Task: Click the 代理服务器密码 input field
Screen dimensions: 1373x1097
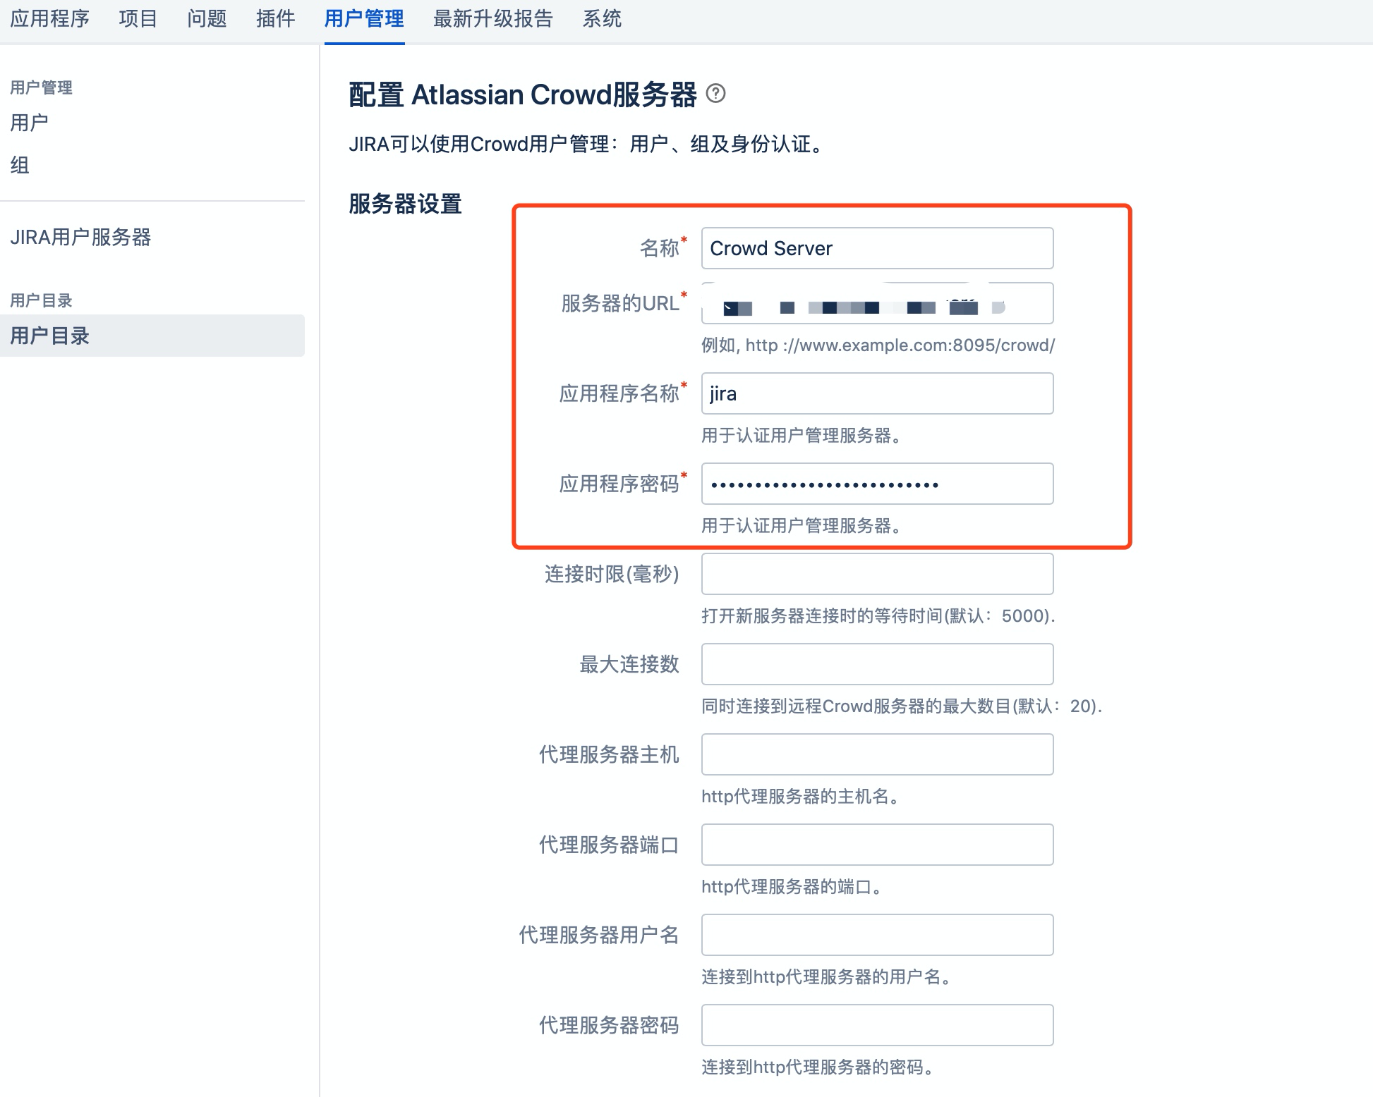Action: [876, 1024]
